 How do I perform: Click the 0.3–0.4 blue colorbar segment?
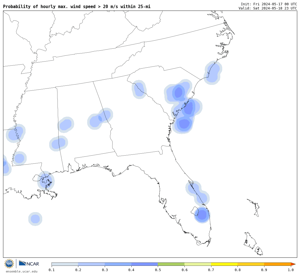118,264
